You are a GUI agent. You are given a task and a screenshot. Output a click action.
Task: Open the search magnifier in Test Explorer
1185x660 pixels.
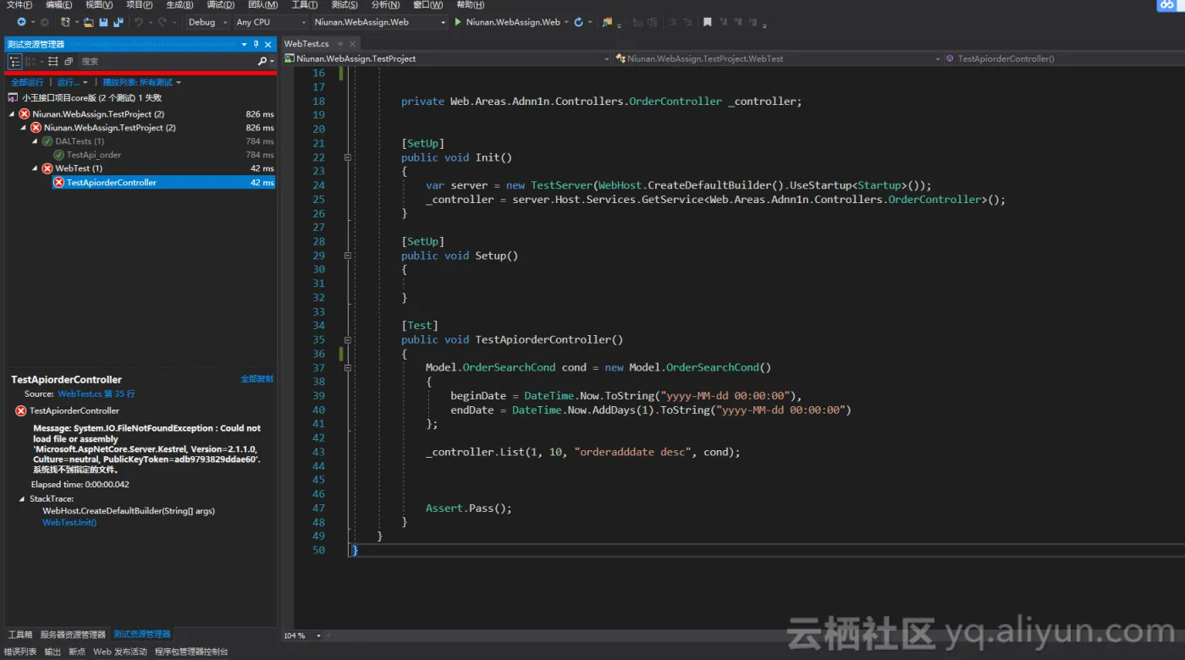point(263,61)
